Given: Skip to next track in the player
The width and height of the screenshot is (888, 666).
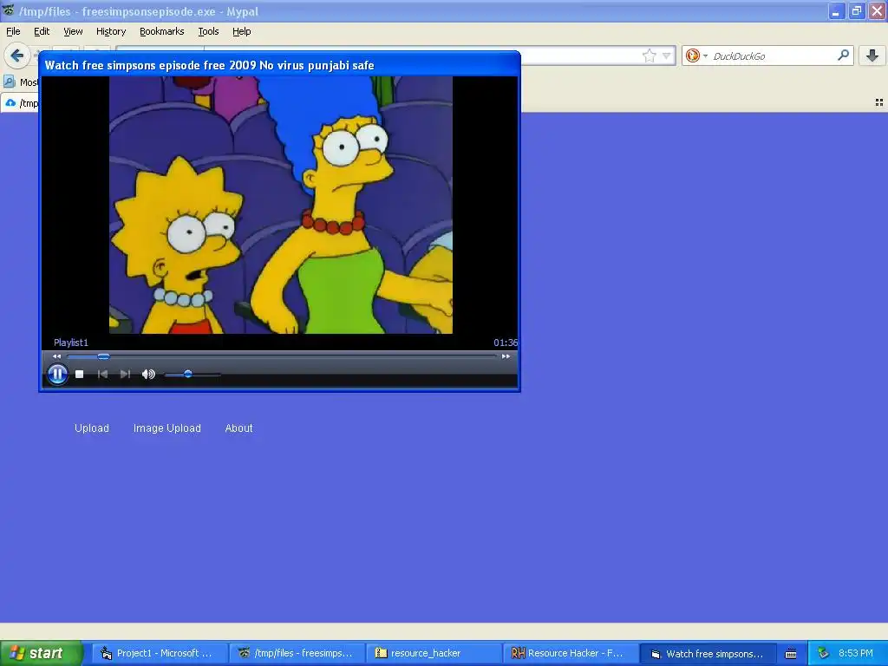Looking at the screenshot, I should point(125,375).
